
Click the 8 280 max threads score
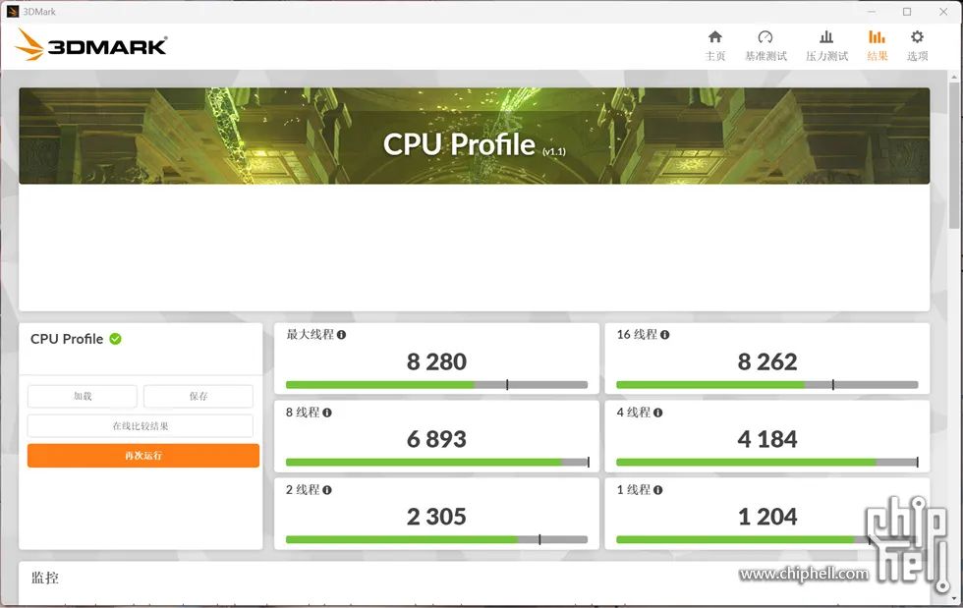pyautogui.click(x=436, y=361)
